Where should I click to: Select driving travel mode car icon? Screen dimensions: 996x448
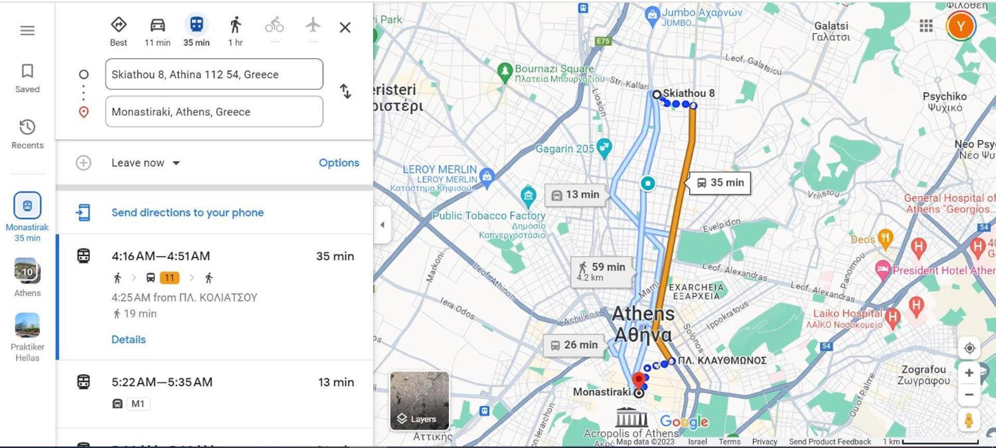click(157, 24)
